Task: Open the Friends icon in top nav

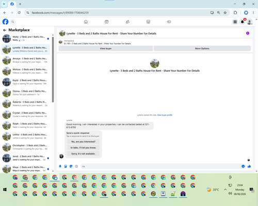Action: [127, 22]
